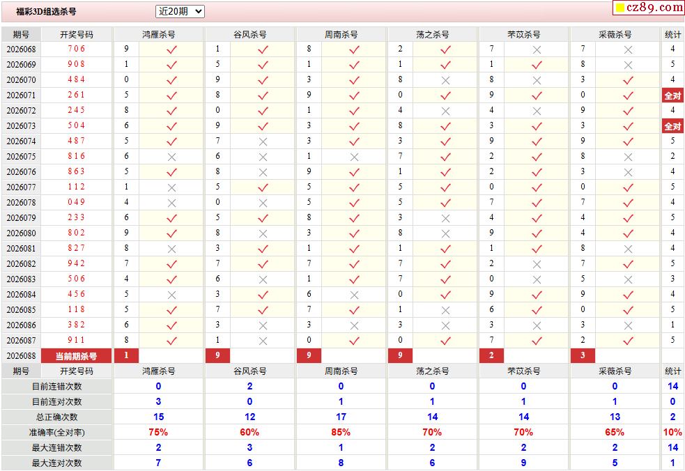Select the 周南杀号 column header at top
Viewport: 685px width, 471px height.
click(x=341, y=34)
